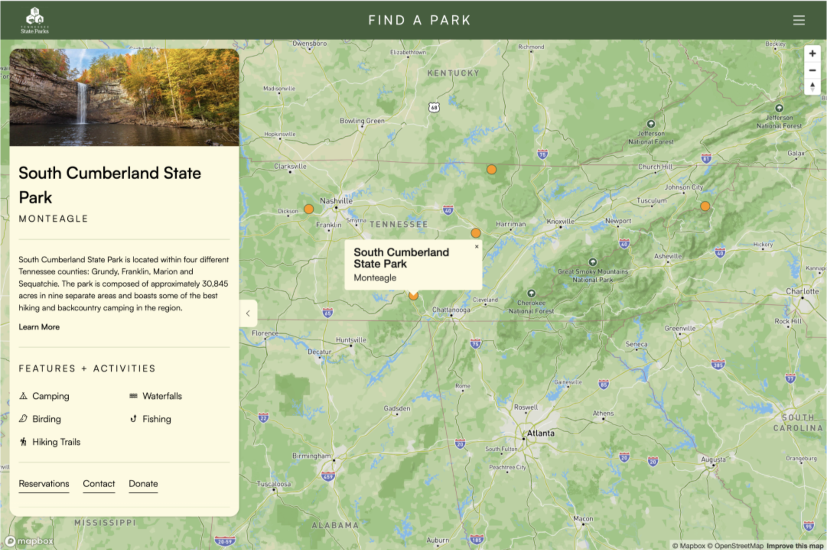Click the Contact link

coord(99,484)
